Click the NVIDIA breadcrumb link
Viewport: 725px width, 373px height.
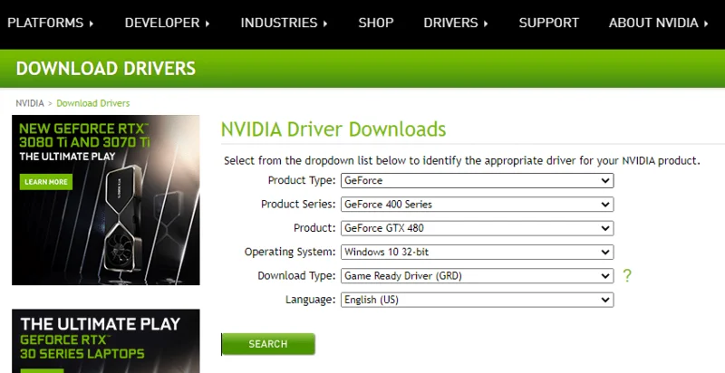tap(30, 103)
